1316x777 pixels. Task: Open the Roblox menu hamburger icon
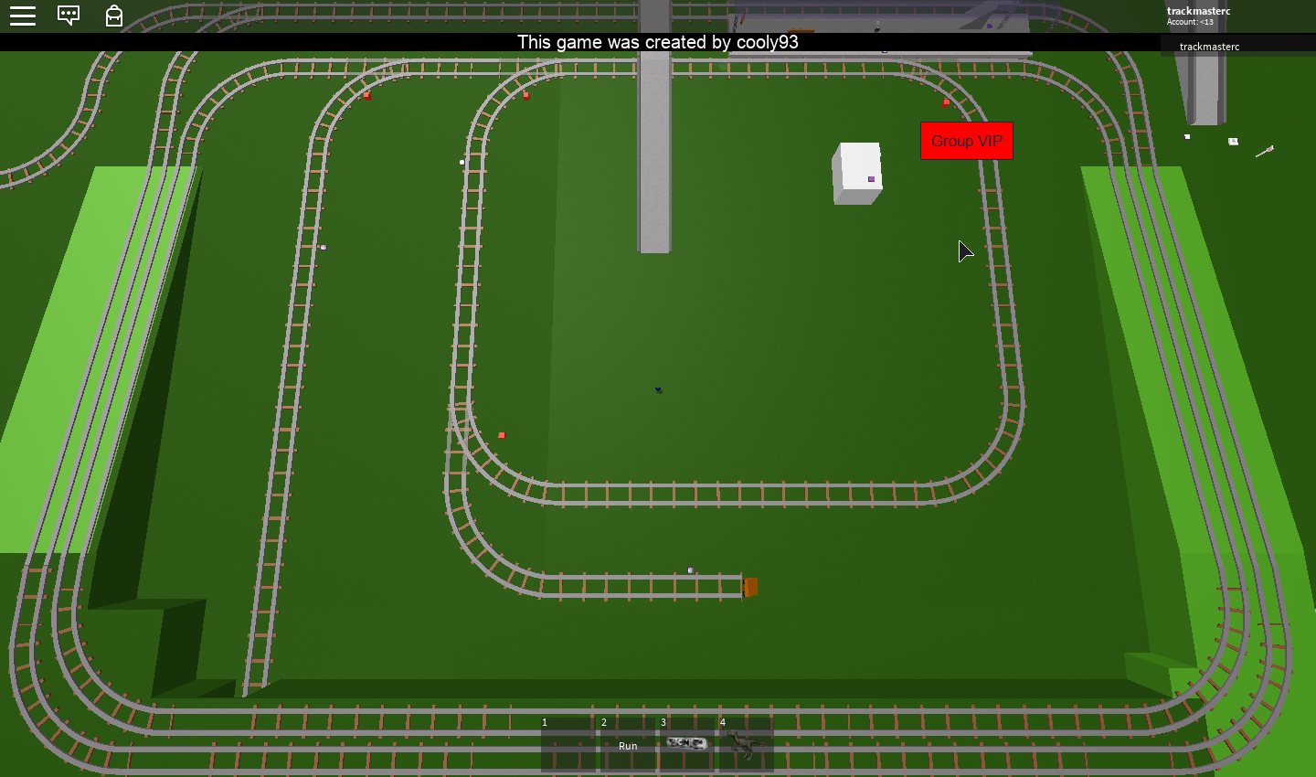click(x=23, y=16)
